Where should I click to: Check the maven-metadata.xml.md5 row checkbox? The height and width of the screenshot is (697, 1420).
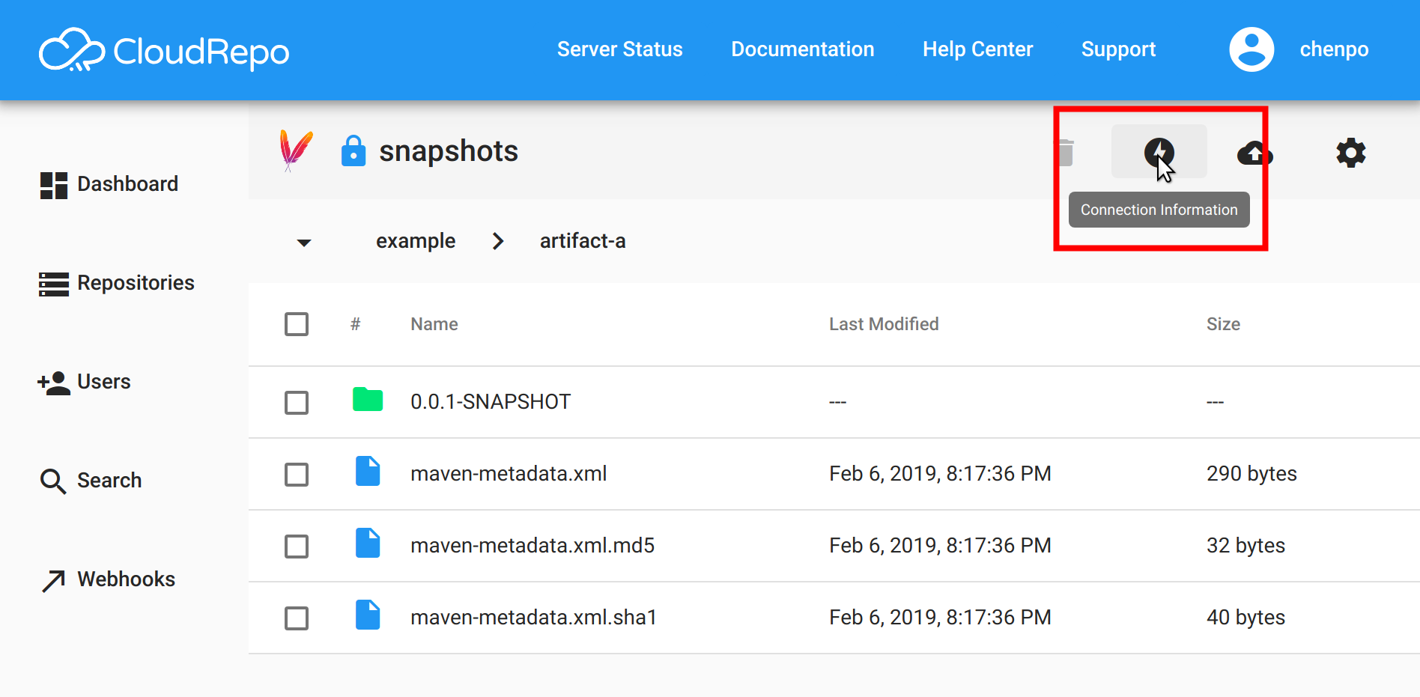click(297, 547)
